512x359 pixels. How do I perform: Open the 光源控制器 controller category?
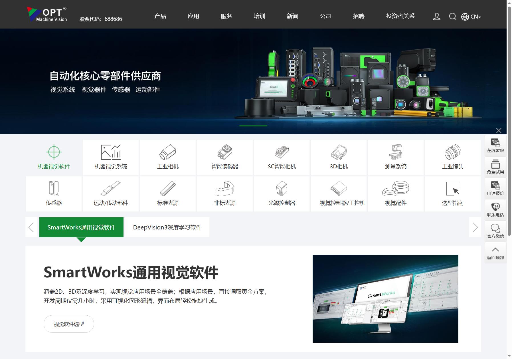pos(282,194)
